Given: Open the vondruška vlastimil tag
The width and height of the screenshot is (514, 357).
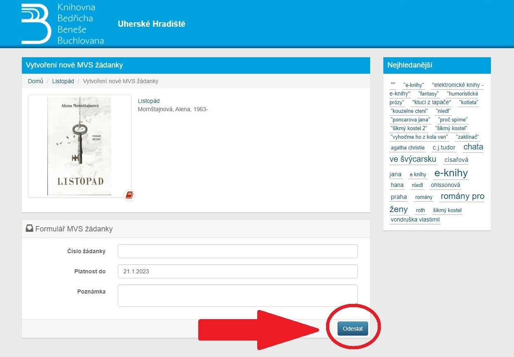Looking at the screenshot, I should pos(415,219).
